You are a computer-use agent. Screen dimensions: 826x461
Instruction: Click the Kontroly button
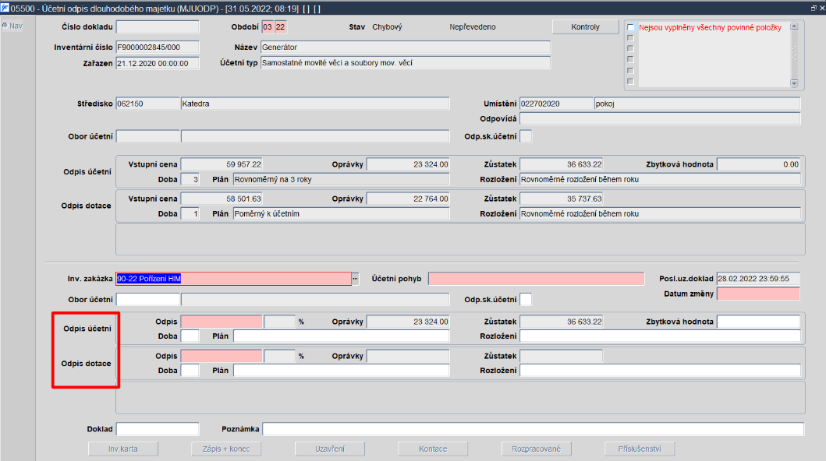(585, 26)
